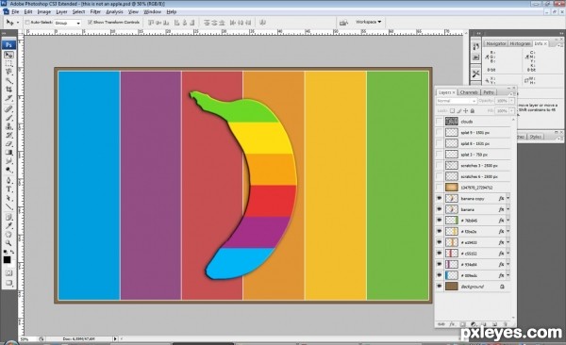Open the Analysis menu

click(x=114, y=12)
